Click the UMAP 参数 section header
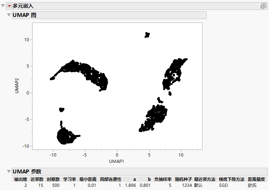Screen dimensions: 269x190 pos(139,171)
